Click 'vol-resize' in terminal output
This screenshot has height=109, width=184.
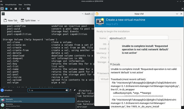tap(14, 77)
